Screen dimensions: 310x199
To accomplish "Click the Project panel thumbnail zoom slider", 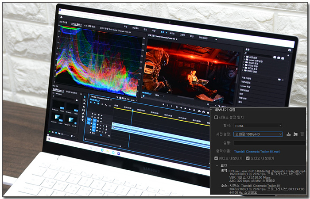I will [x=65, y=134].
